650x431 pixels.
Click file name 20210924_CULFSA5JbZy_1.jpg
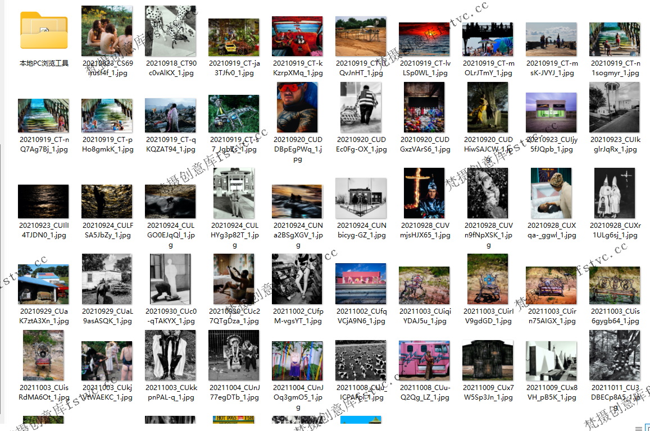pos(108,230)
